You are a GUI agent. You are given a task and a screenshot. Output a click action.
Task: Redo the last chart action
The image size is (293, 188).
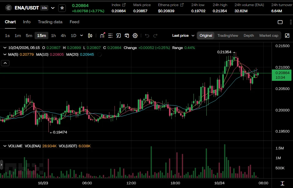[155, 36]
